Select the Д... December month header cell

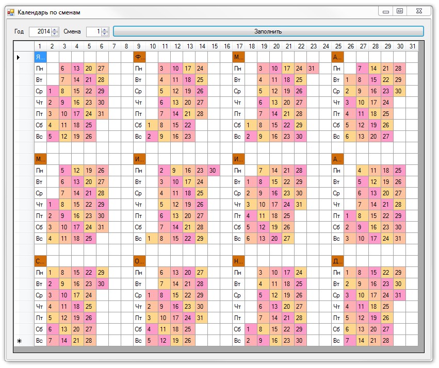(x=338, y=261)
